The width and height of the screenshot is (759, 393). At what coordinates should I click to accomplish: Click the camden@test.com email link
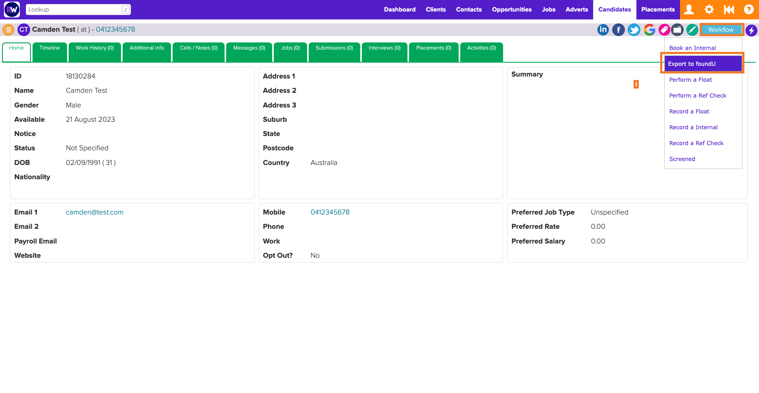pyautogui.click(x=94, y=212)
